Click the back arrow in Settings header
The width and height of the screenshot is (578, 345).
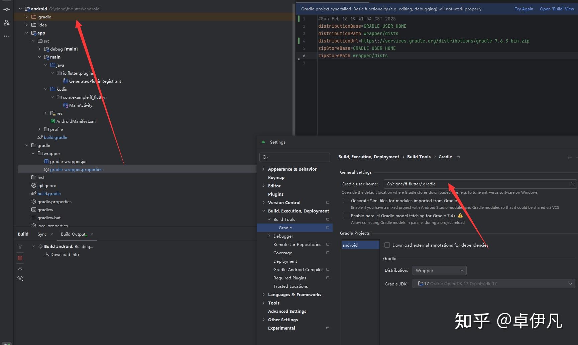(x=569, y=157)
